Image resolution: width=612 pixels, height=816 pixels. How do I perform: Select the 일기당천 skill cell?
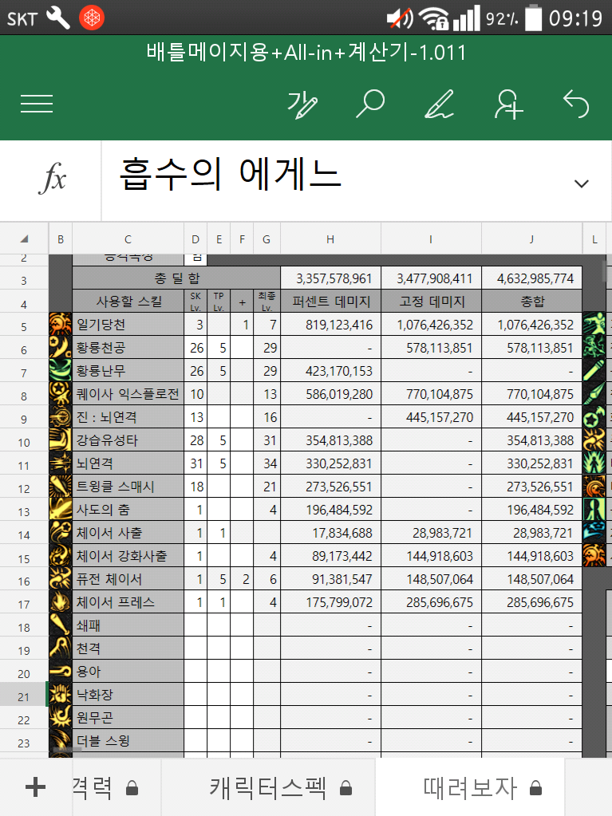click(128, 325)
